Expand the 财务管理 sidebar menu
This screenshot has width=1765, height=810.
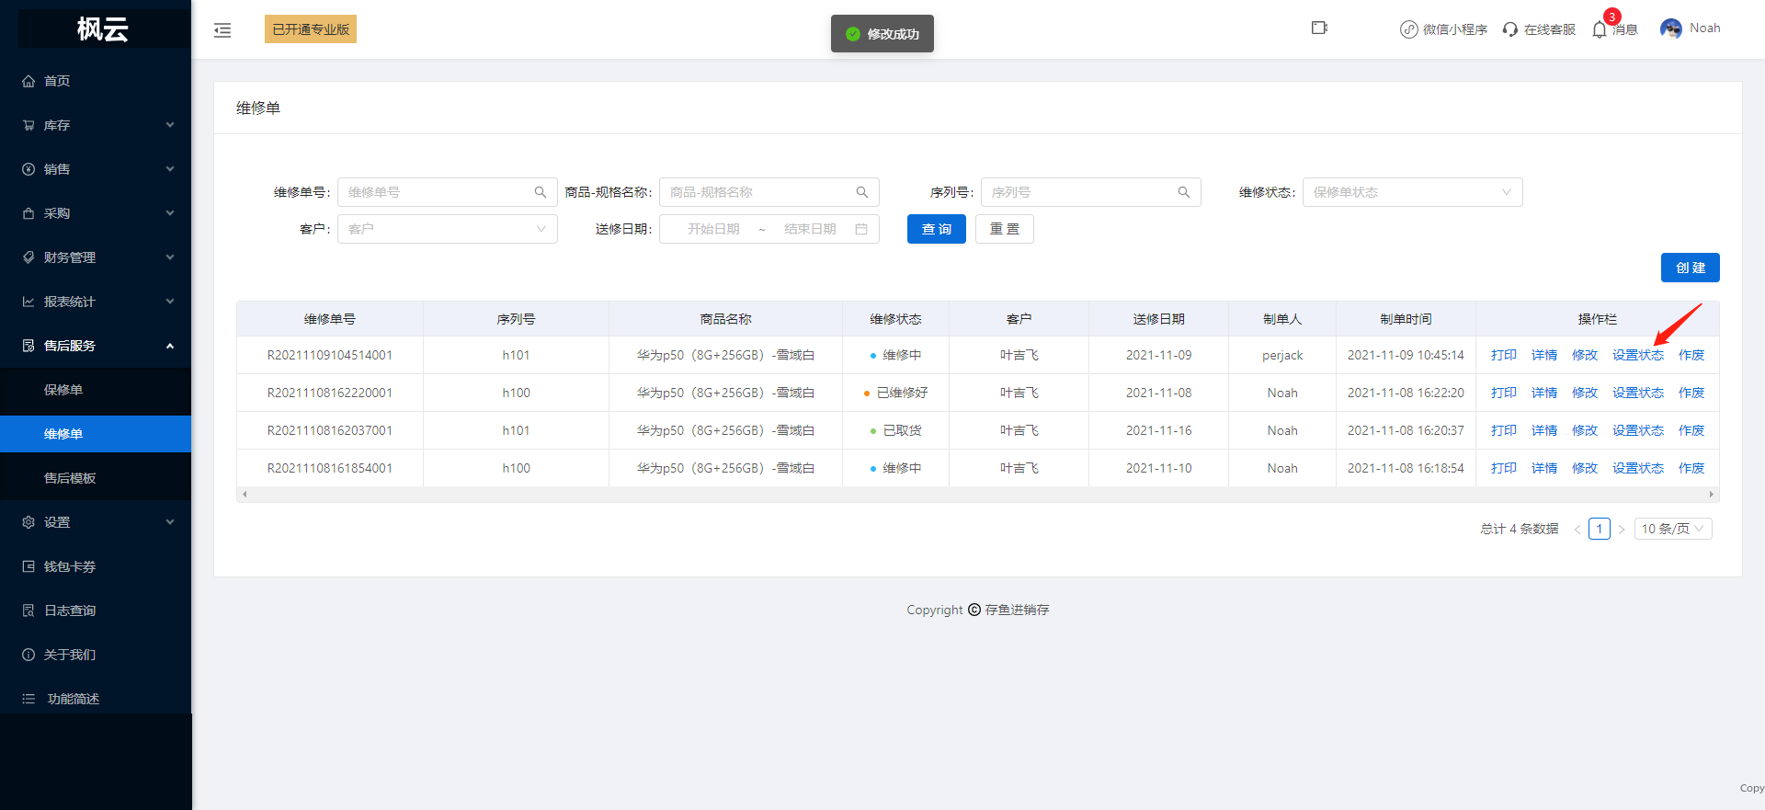[96, 257]
